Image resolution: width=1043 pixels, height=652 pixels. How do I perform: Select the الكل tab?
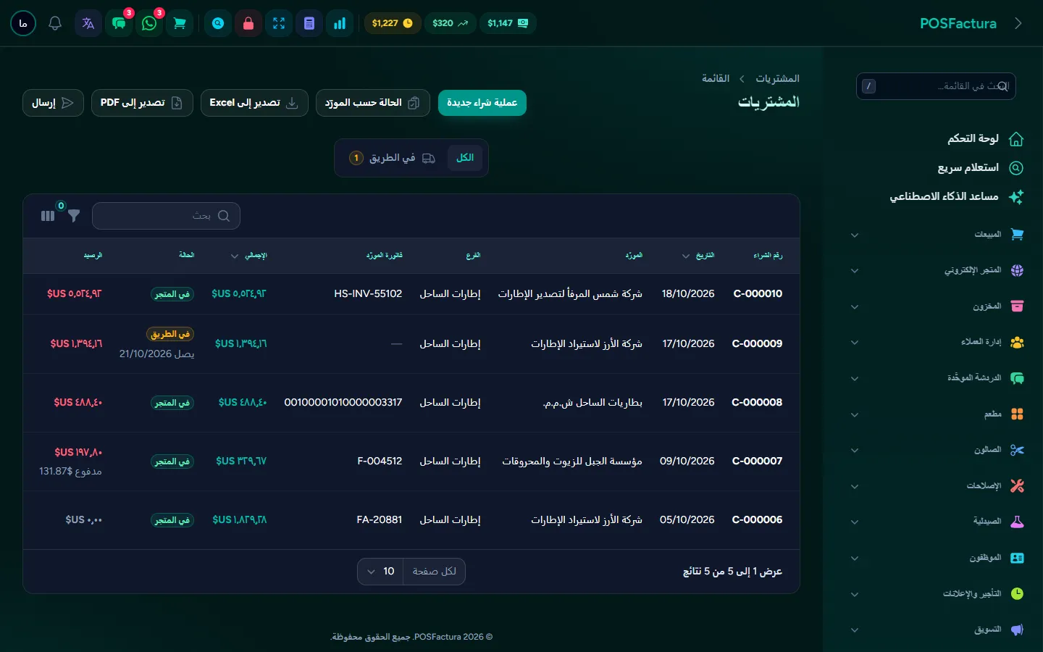(x=465, y=158)
